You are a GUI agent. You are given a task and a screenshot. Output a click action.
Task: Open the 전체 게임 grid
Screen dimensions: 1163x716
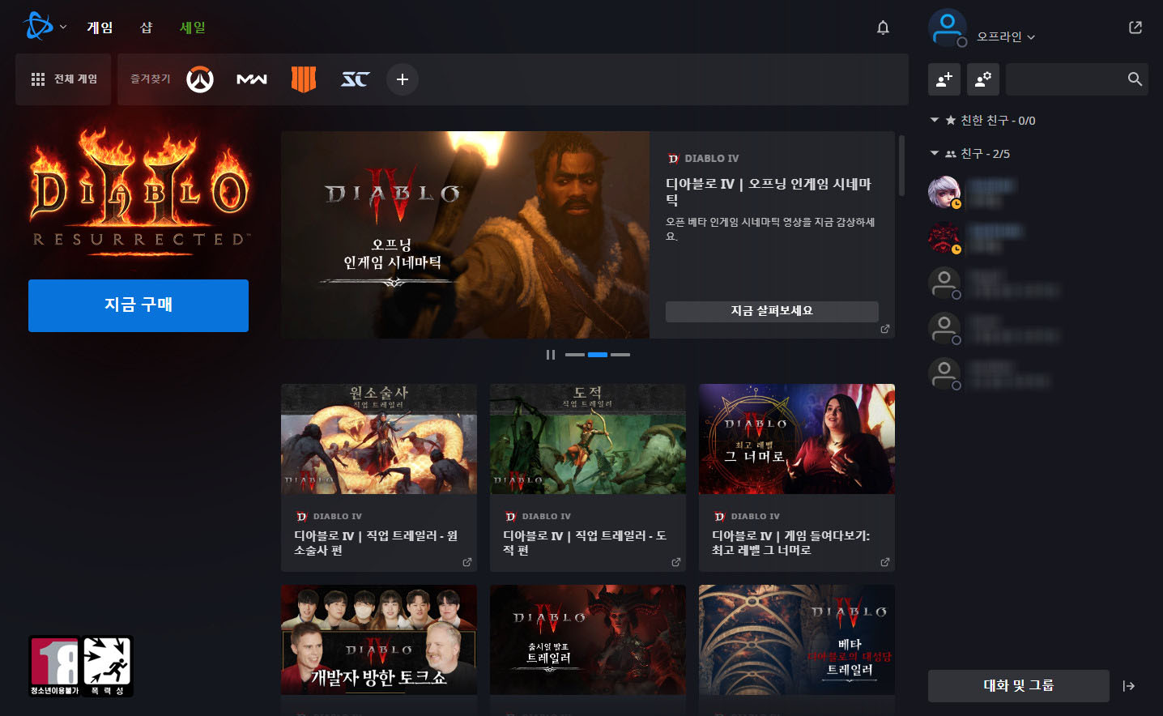[63, 79]
